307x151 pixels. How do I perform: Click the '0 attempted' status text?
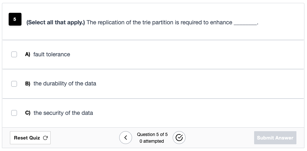152,141
